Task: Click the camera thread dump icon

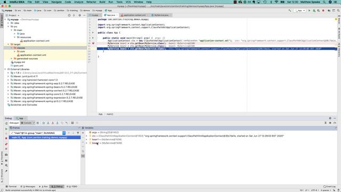Action: coord(6,155)
